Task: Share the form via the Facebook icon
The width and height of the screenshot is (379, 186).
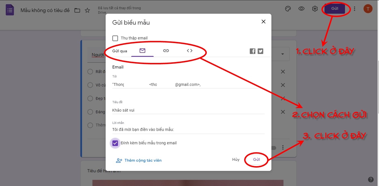Action: click(x=252, y=51)
